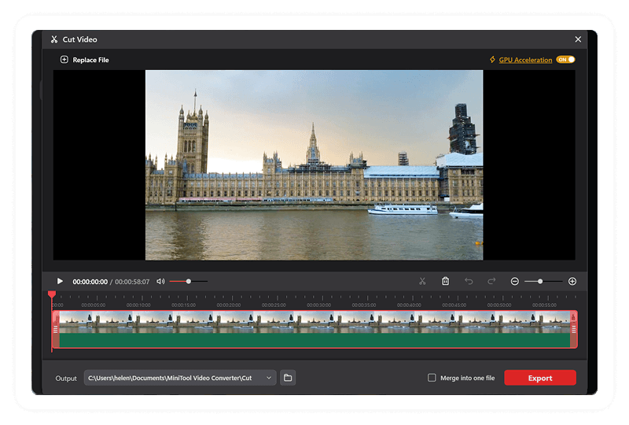
Task: Click the scissors split icon
Action: tap(422, 281)
